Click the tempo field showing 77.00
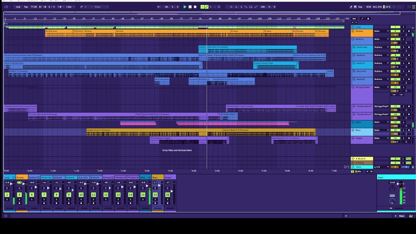The image size is (416, 234). (34, 7)
